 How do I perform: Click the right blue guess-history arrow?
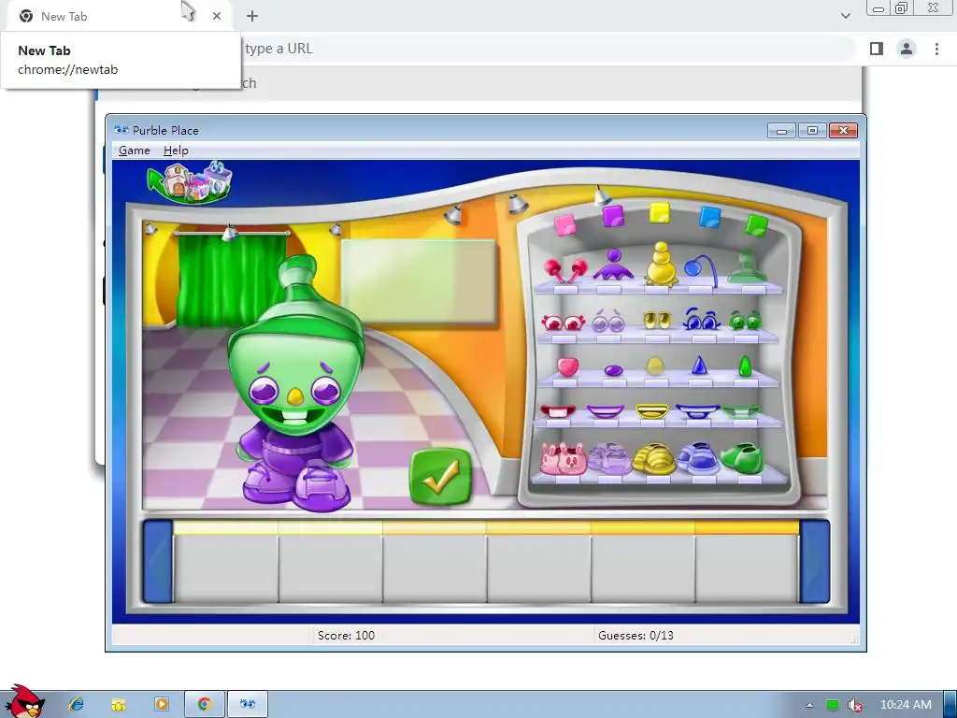(814, 562)
